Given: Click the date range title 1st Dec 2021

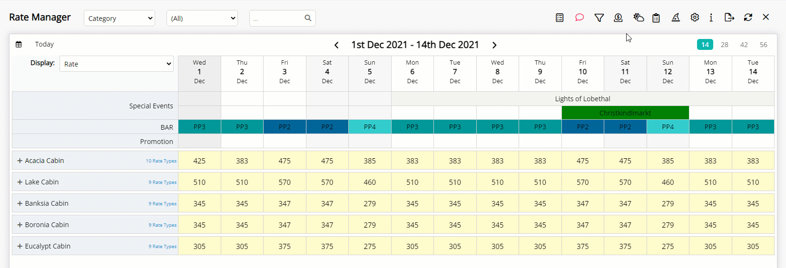Looking at the screenshot, I should pyautogui.click(x=415, y=45).
